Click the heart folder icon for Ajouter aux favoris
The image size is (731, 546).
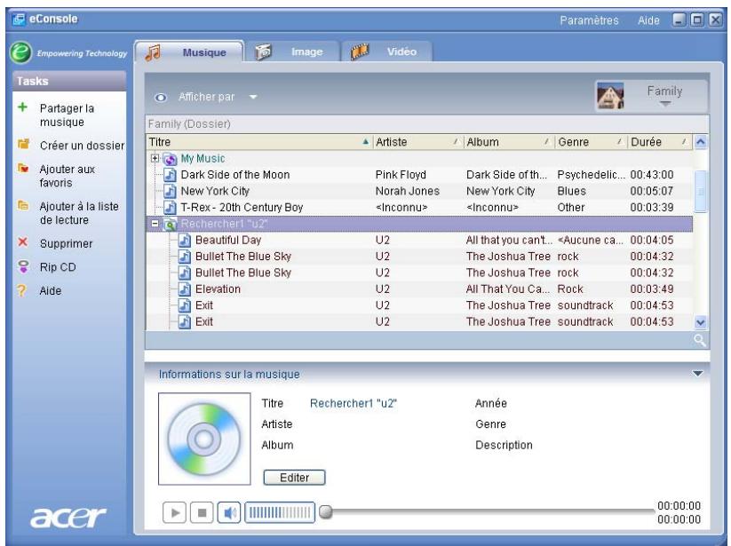(23, 168)
